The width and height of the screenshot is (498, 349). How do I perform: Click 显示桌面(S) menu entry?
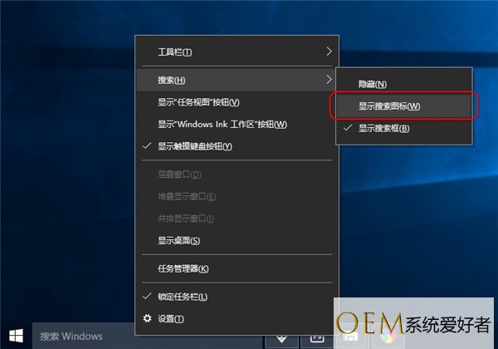[178, 241]
